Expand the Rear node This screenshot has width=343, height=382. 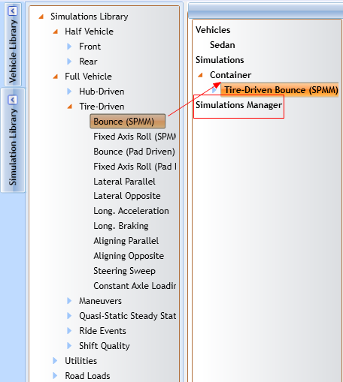(x=69, y=62)
